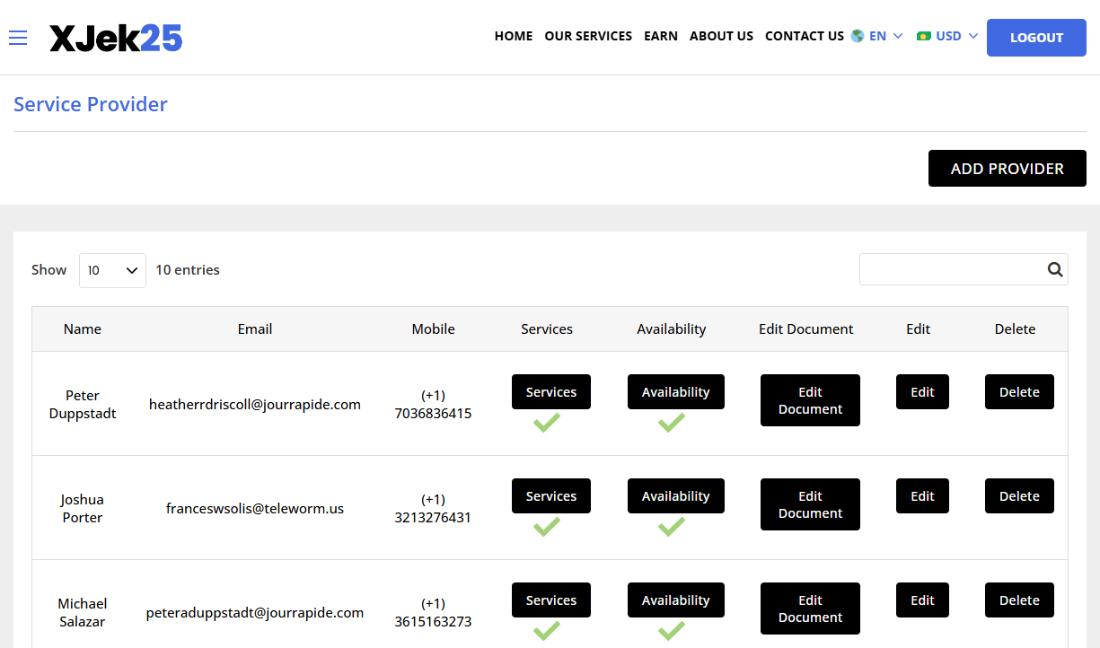This screenshot has height=648, width=1100.
Task: Click Peter Duppstadt's availability green checkmark
Action: [671, 423]
